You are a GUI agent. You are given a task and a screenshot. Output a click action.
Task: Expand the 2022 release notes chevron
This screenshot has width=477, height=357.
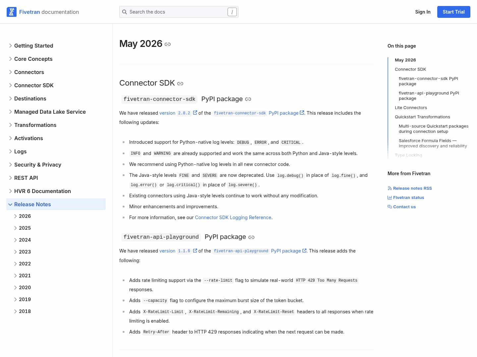[15, 264]
